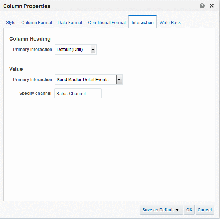
Task: Click the Value section heading
Action: [x=16, y=69]
